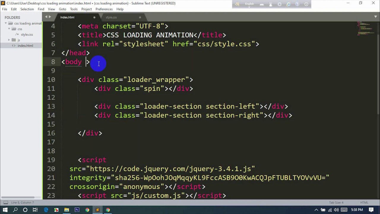Go to next tab with right arrow
The height and width of the screenshot is (214, 380).
[x=50, y=17]
